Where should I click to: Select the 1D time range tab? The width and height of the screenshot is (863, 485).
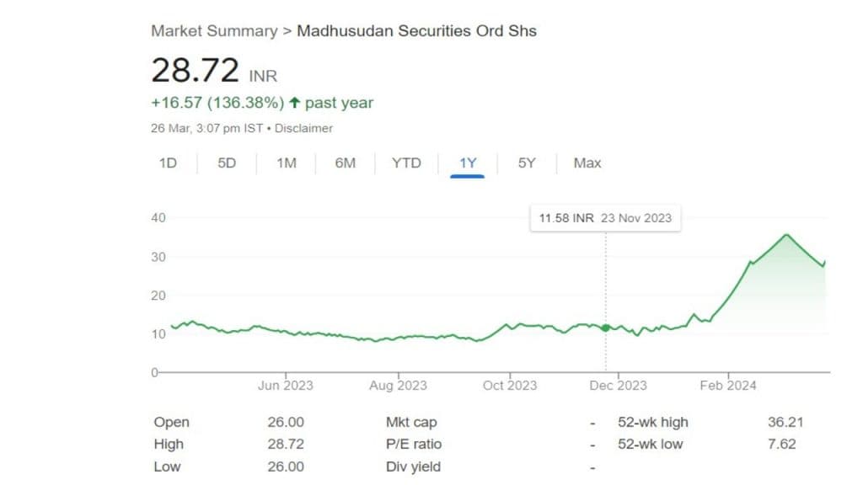tap(168, 163)
